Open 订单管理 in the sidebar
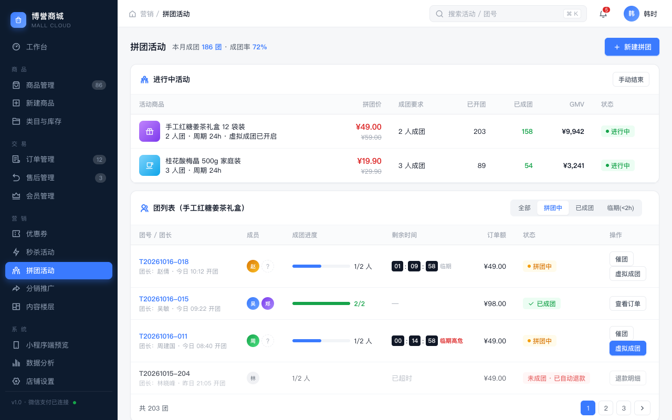Screen dimensions: 672x420 tap(59, 159)
